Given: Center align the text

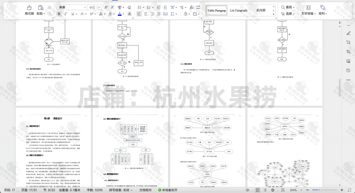Looking at the screenshot, I should pos(146,14).
